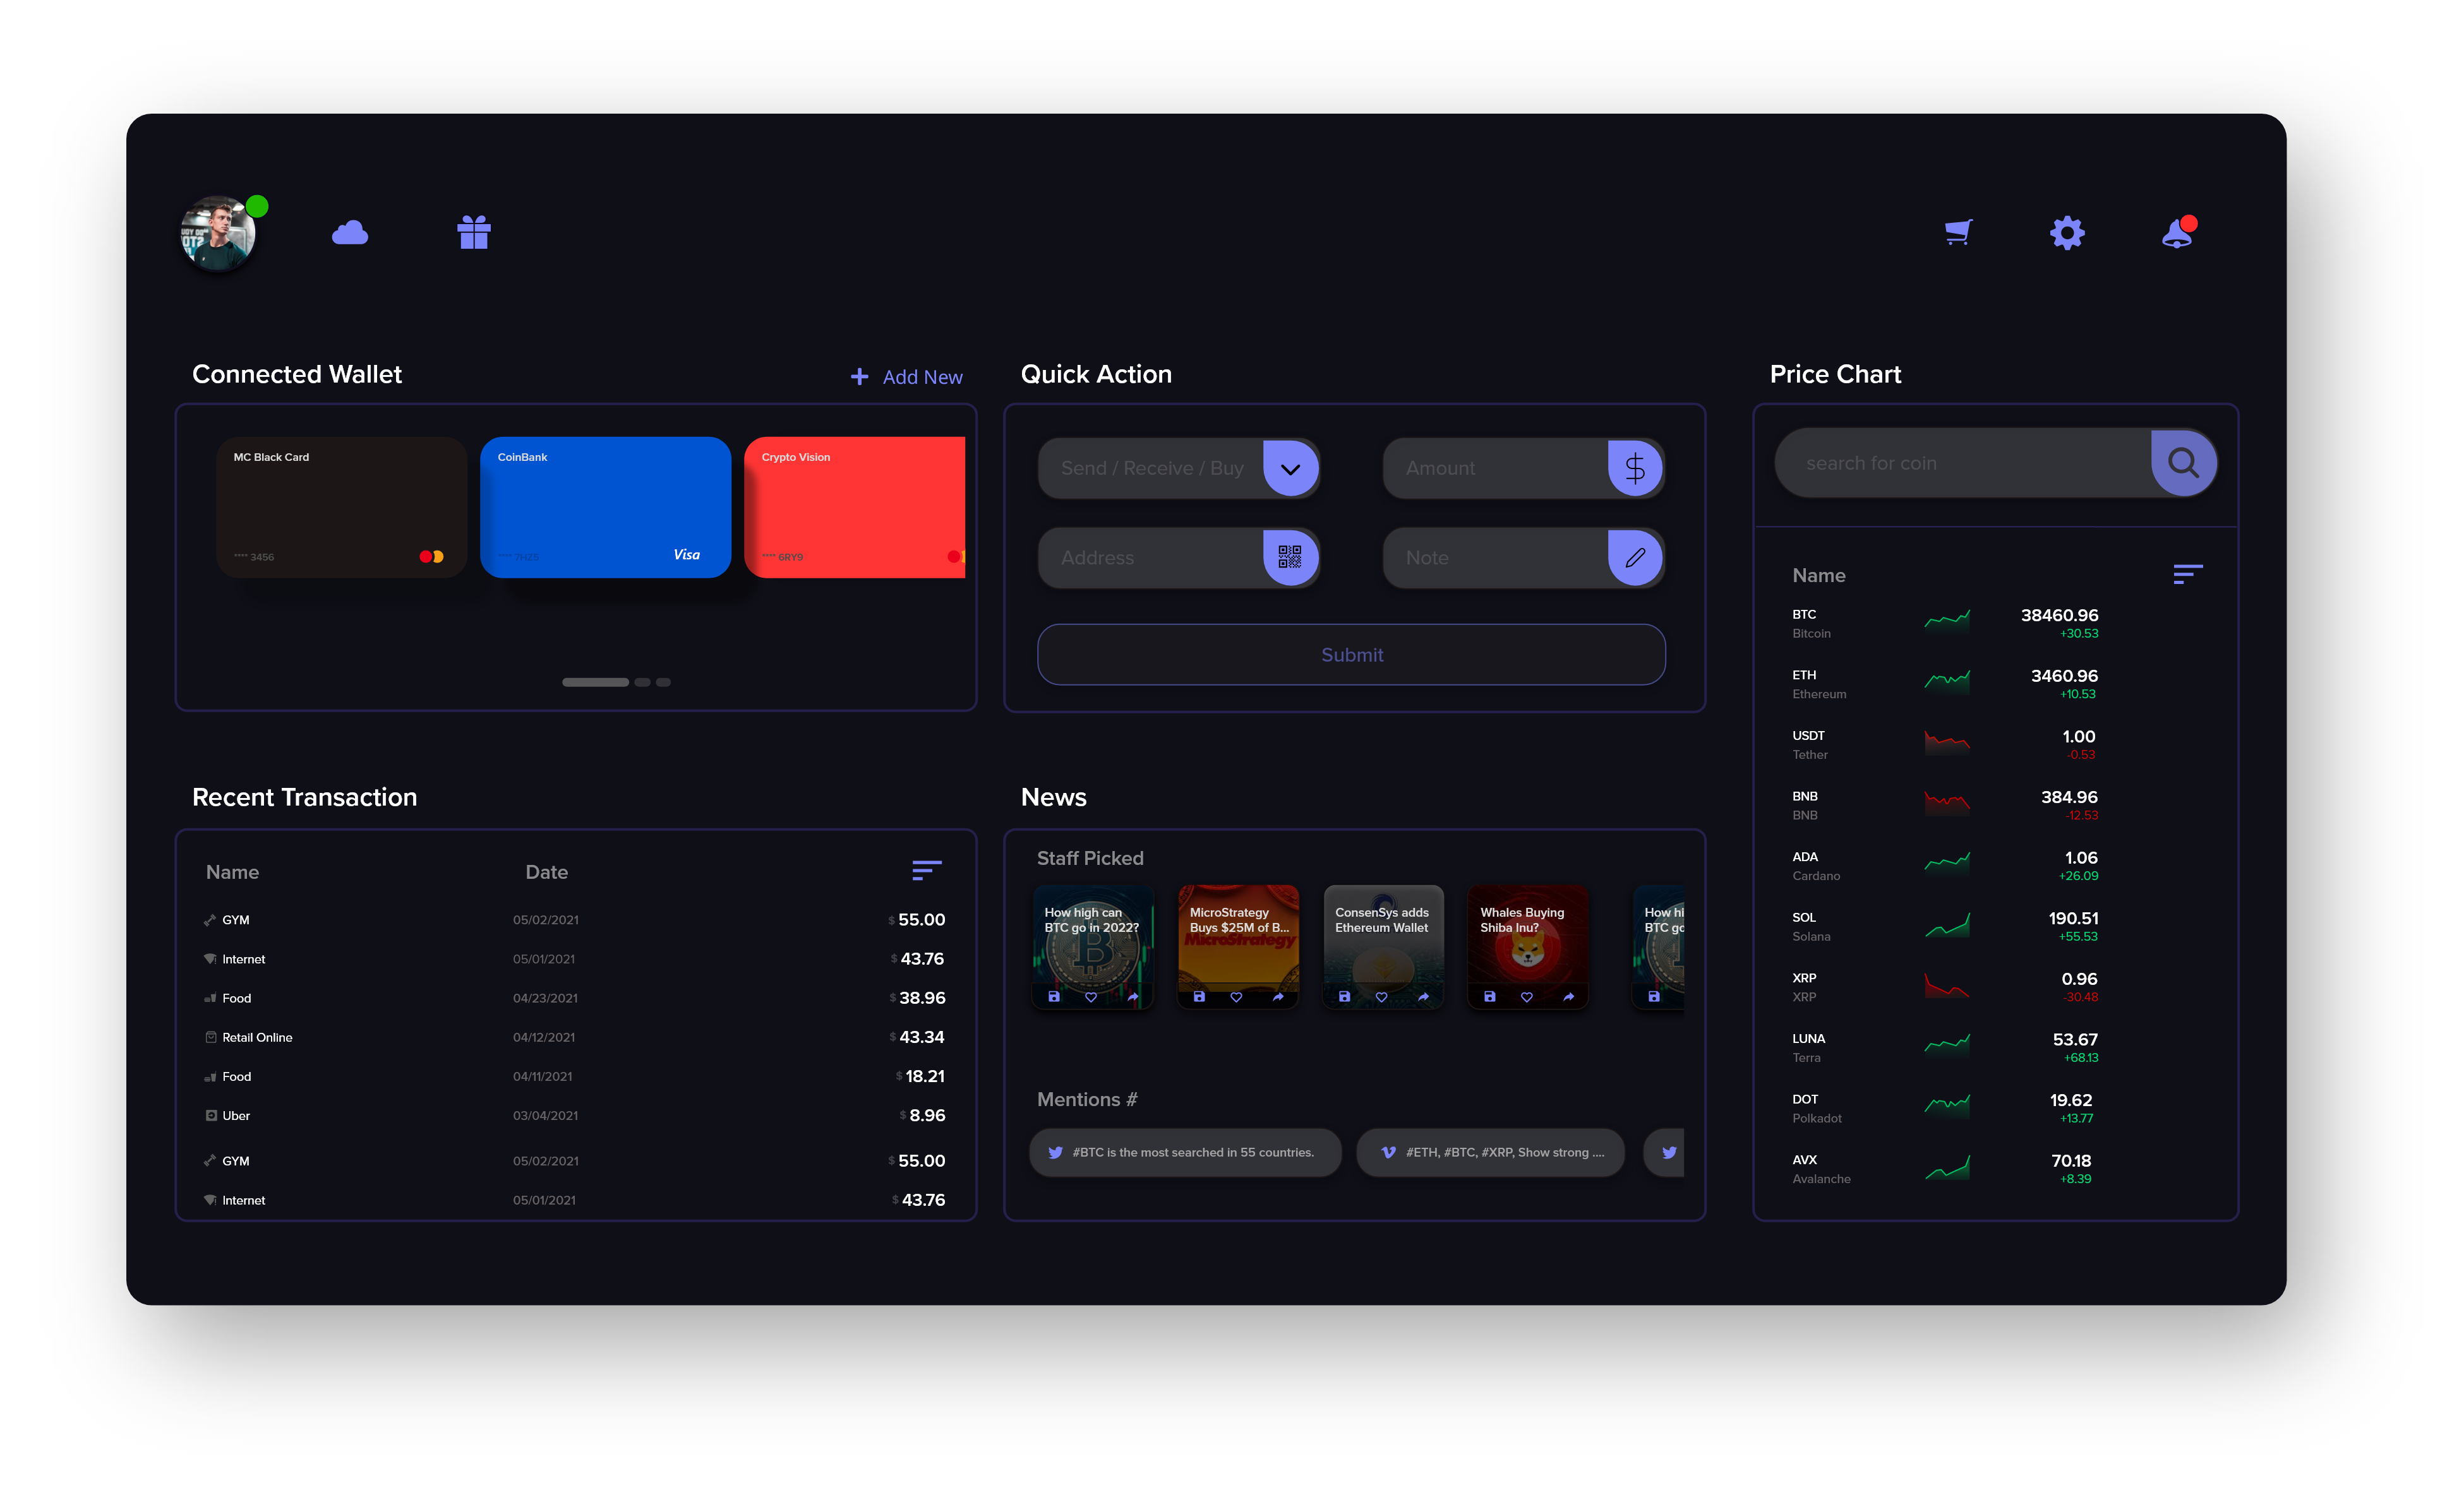Viewport: 2464px width, 1495px height.
Task: Open the notifications bell
Action: tap(2177, 234)
